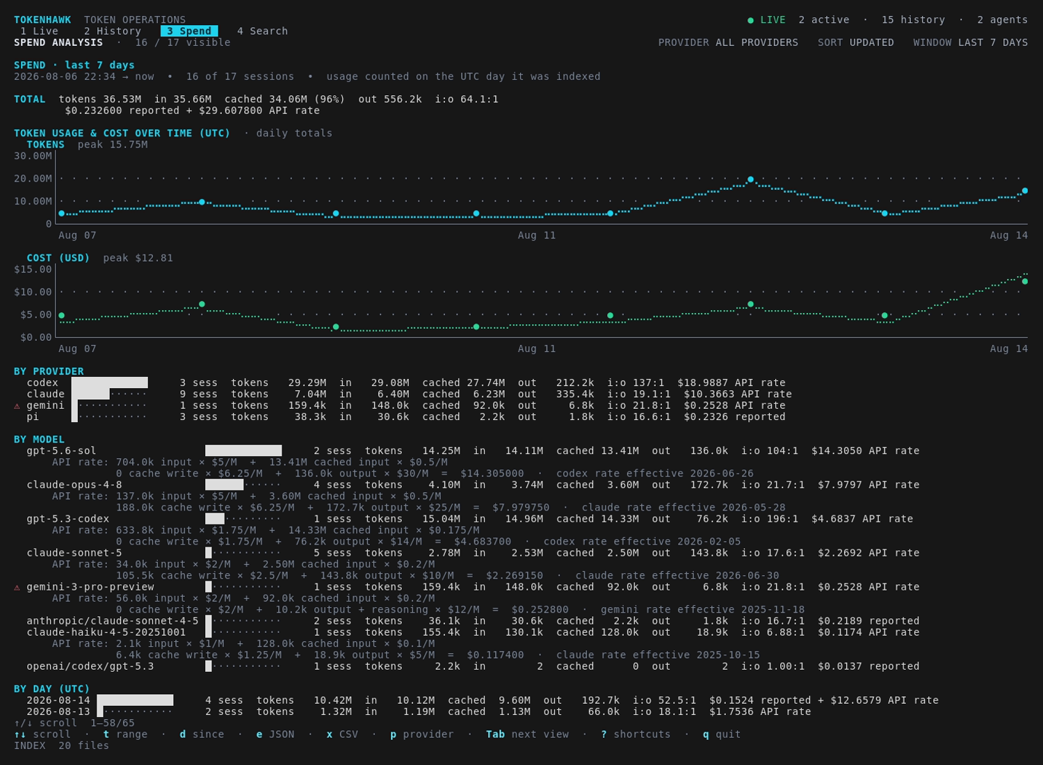Click the $18.9887 API rate codex cost
The height and width of the screenshot is (765, 1043).
(x=731, y=383)
